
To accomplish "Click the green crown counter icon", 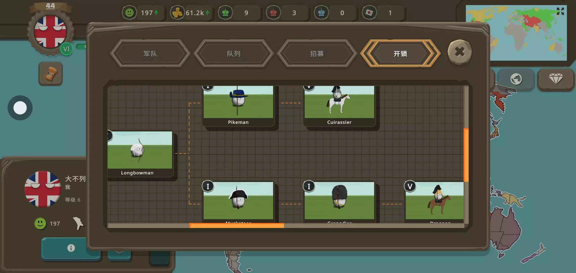I will (225, 13).
